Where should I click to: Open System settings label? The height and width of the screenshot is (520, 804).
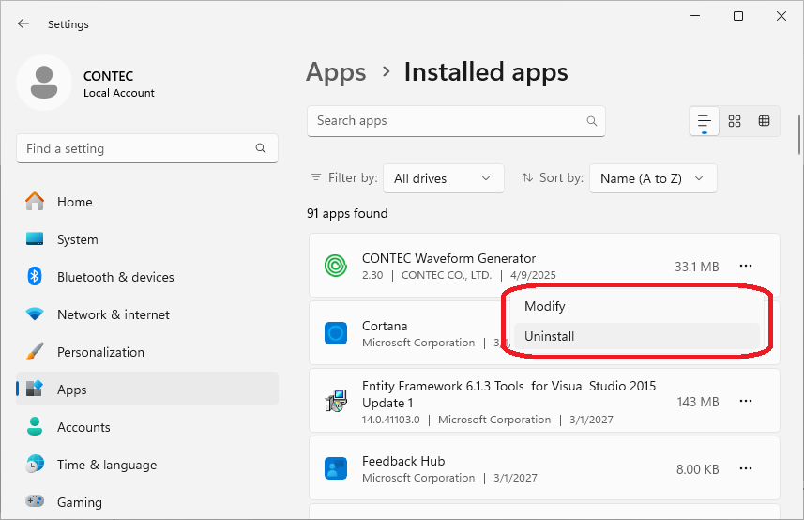click(78, 239)
